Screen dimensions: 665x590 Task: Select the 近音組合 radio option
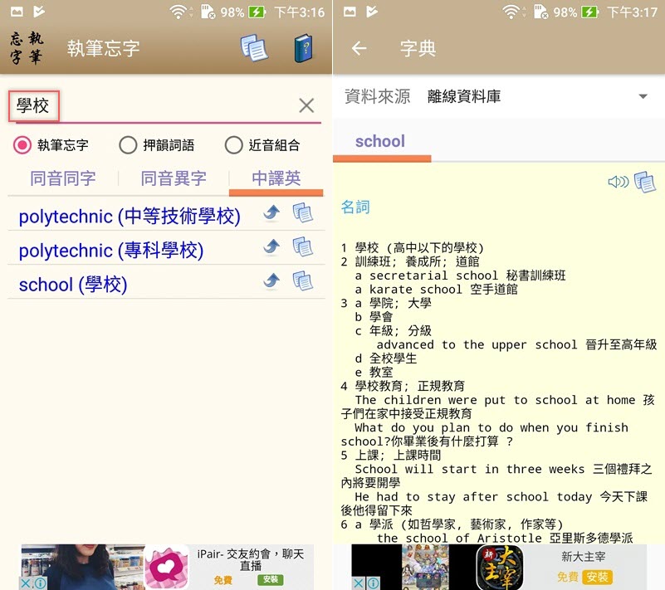[233, 145]
